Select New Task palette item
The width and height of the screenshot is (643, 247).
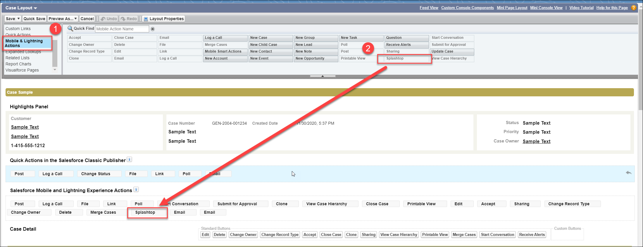pyautogui.click(x=361, y=38)
